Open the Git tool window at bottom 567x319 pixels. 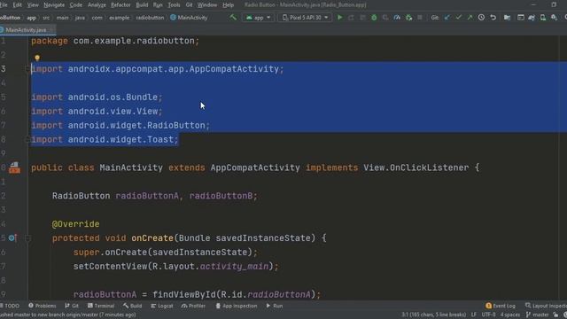pyautogui.click(x=72, y=306)
